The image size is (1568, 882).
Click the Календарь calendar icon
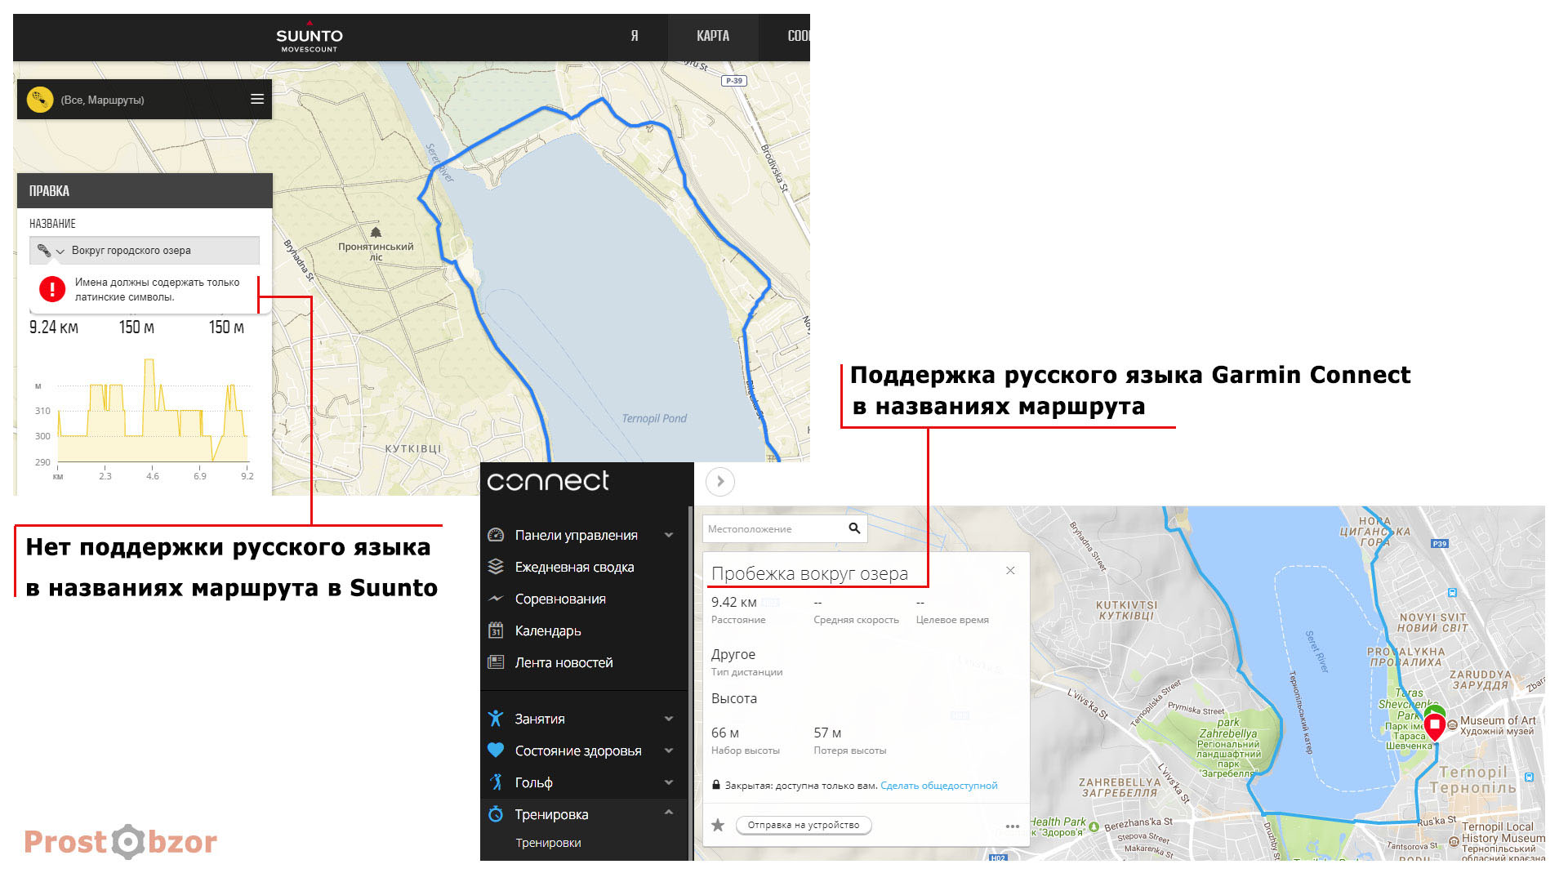[x=496, y=630]
